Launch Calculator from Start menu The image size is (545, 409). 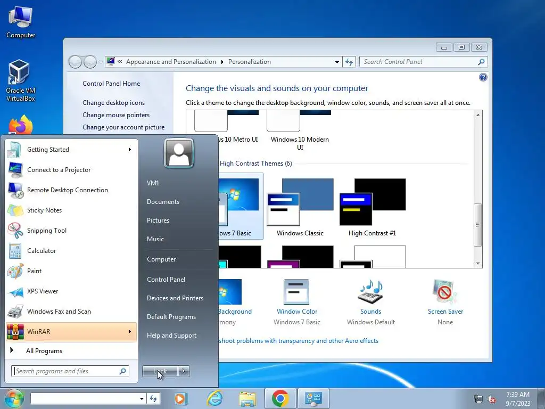click(71, 251)
